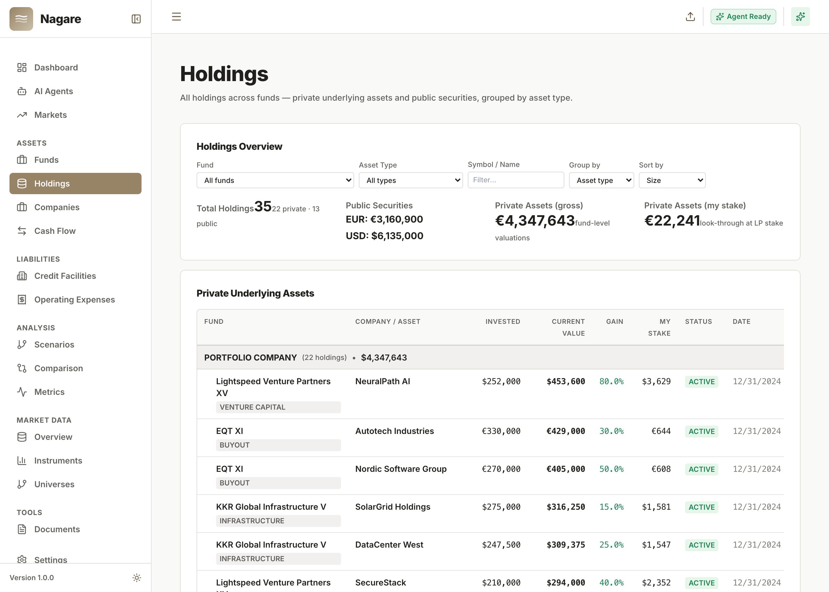
Task: Click the INVESTED column header
Action: 502,321
